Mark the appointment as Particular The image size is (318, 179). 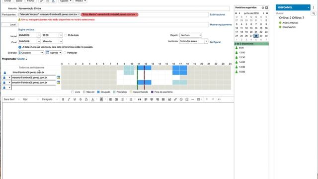(x=65, y=53)
